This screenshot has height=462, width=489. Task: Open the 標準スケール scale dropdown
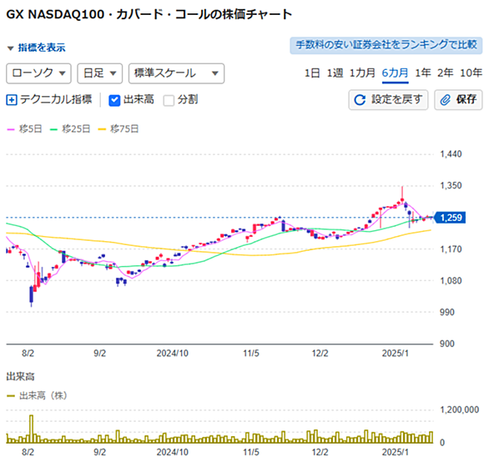[176, 73]
